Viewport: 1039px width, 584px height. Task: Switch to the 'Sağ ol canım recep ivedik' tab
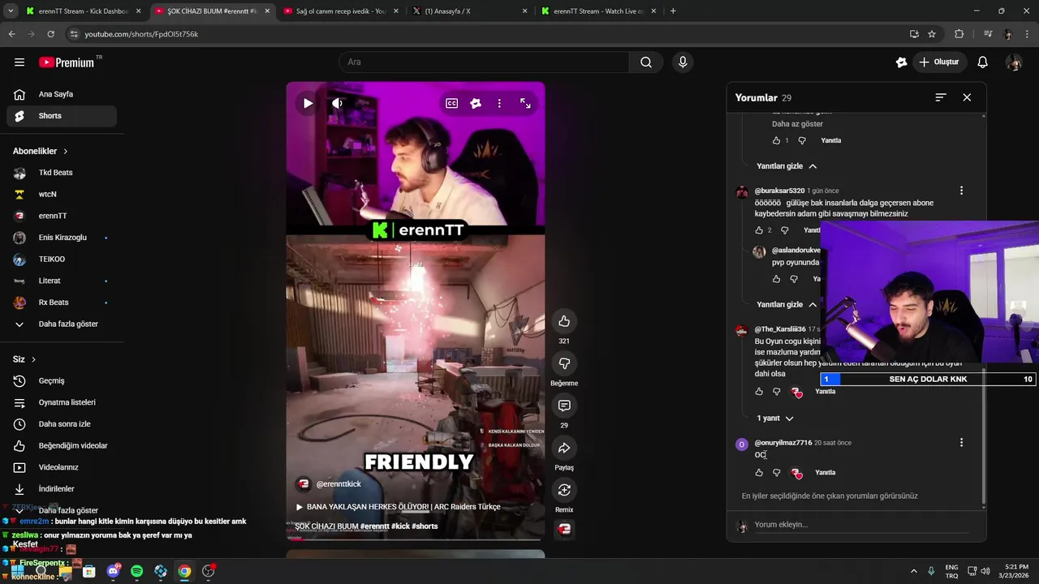[x=341, y=11]
